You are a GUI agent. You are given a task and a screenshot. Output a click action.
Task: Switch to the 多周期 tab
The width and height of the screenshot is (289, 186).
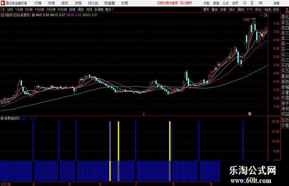point(99,9)
